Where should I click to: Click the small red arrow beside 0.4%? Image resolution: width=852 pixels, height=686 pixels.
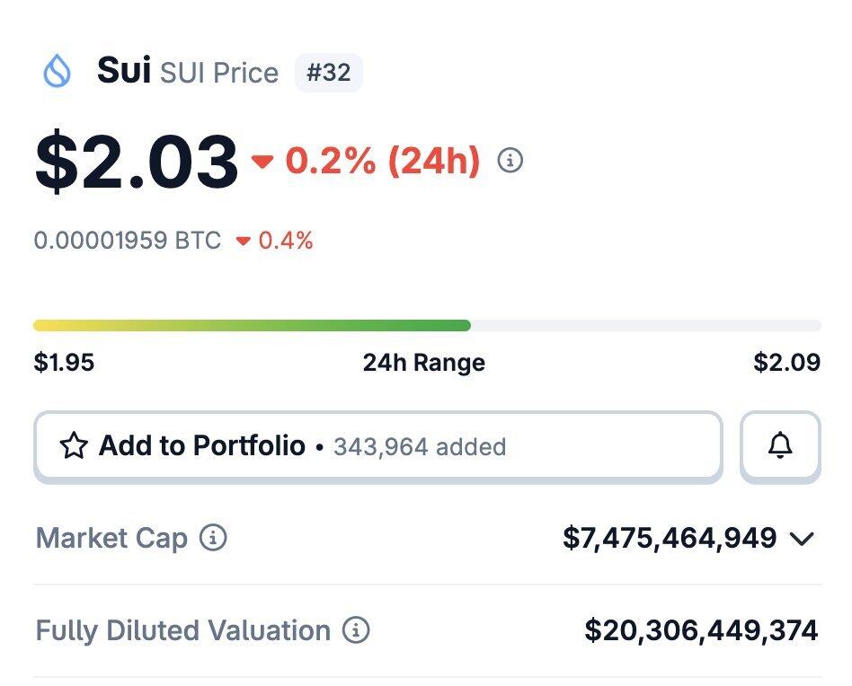coord(243,241)
